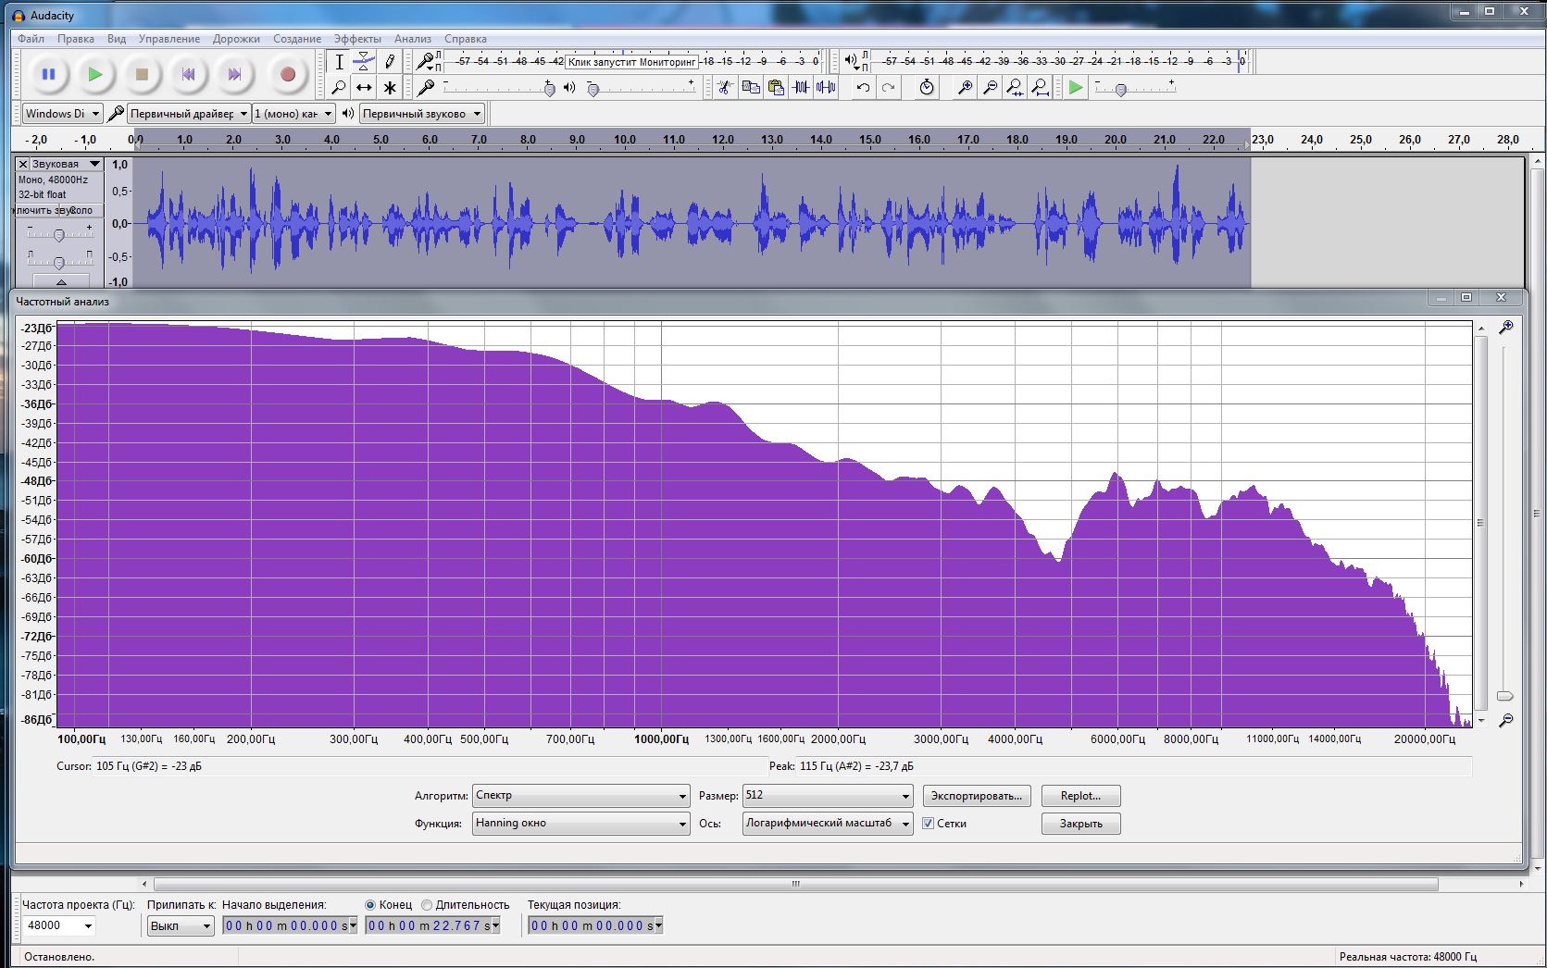Image resolution: width=1547 pixels, height=968 pixels.
Task: Click the Pause transport button
Action: 49,74
